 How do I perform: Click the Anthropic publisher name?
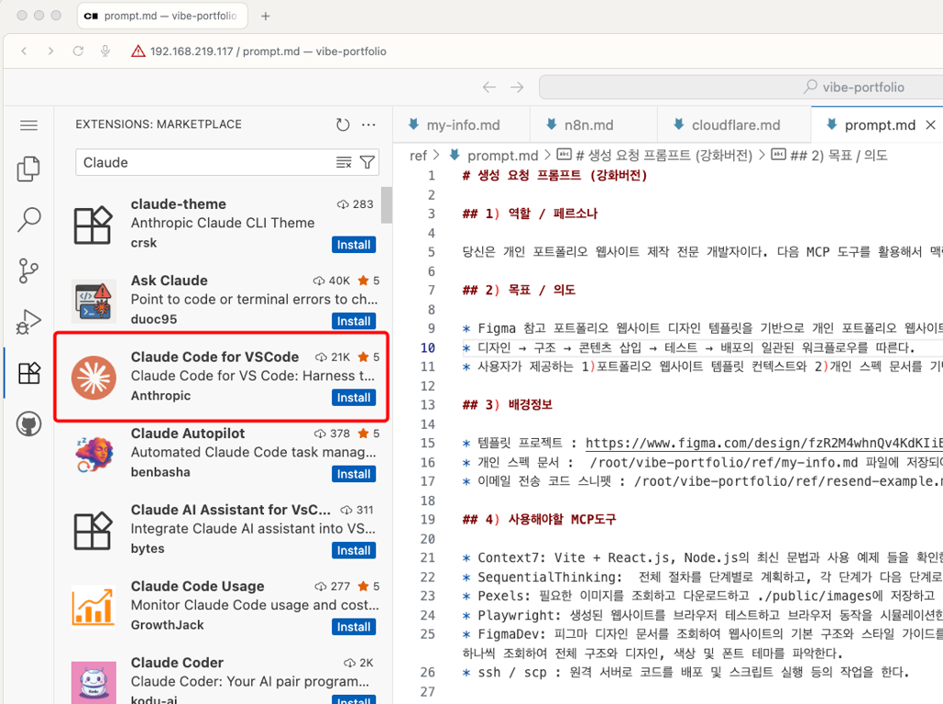tap(160, 396)
